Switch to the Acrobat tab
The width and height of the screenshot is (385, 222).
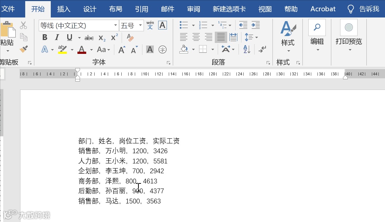pos(323,9)
